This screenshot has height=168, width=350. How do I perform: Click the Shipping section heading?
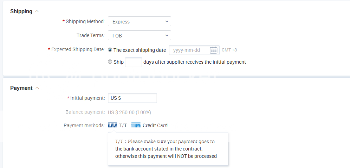21,12
